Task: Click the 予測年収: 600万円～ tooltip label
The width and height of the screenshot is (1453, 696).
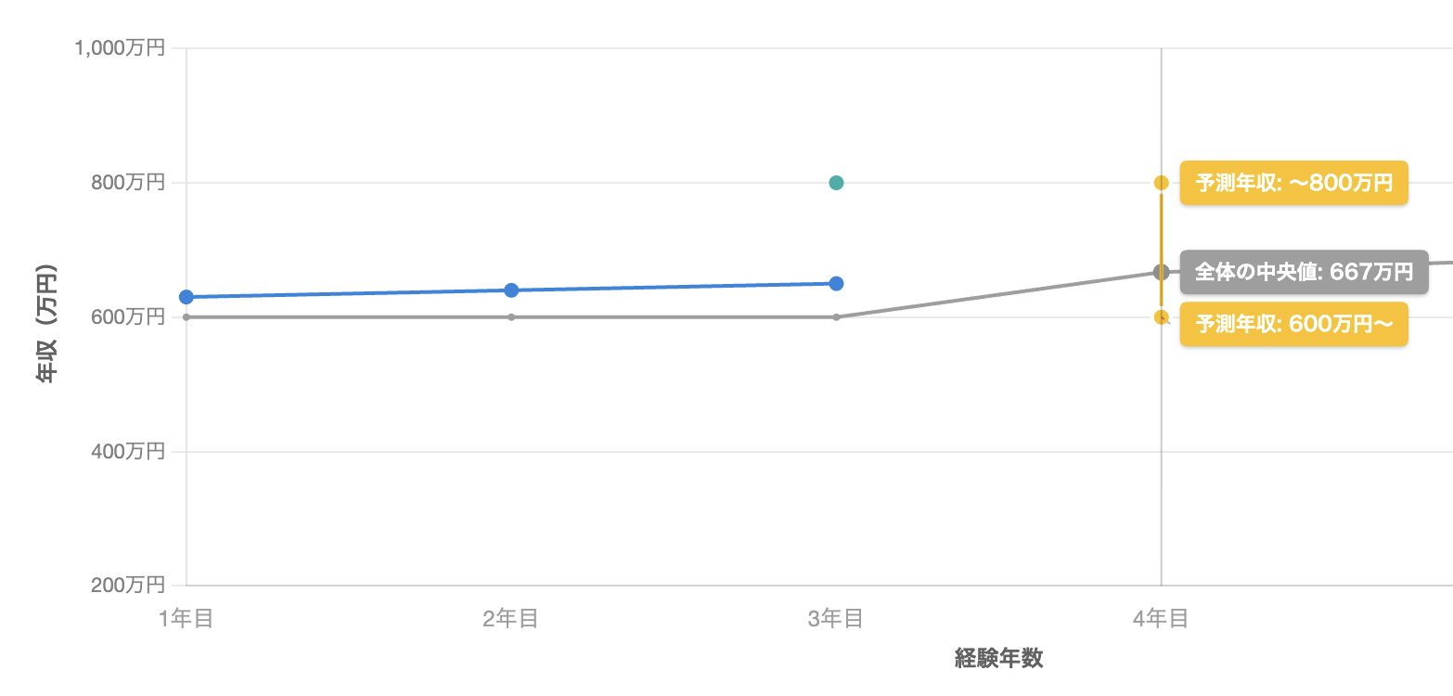Action: [x=1293, y=324]
